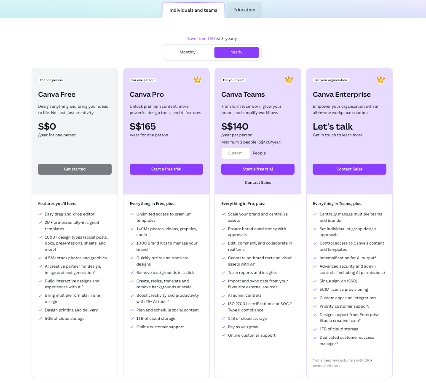Click 'Design printing and delivery' feature

[71, 310]
